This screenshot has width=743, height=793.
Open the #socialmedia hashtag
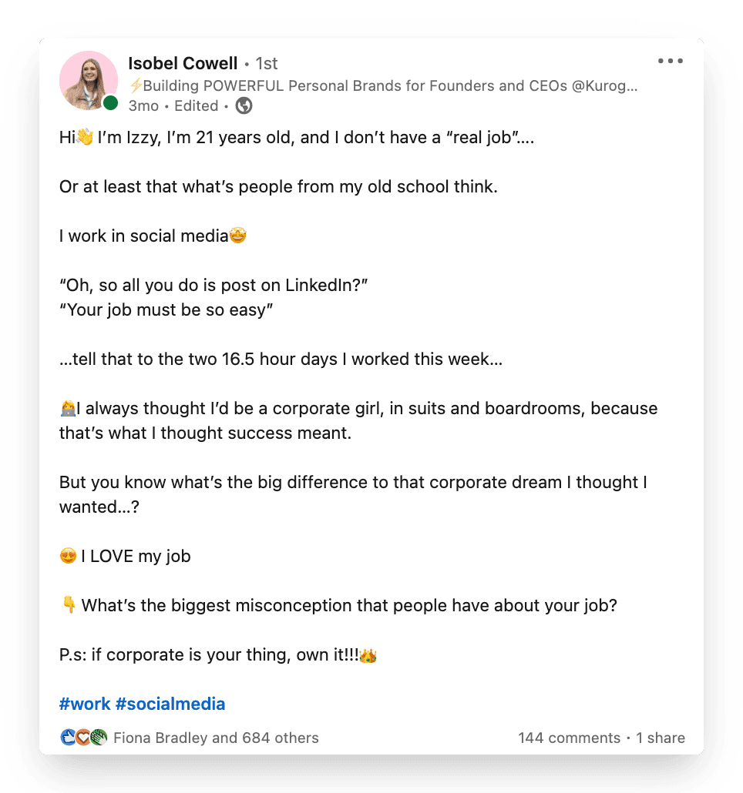point(170,704)
